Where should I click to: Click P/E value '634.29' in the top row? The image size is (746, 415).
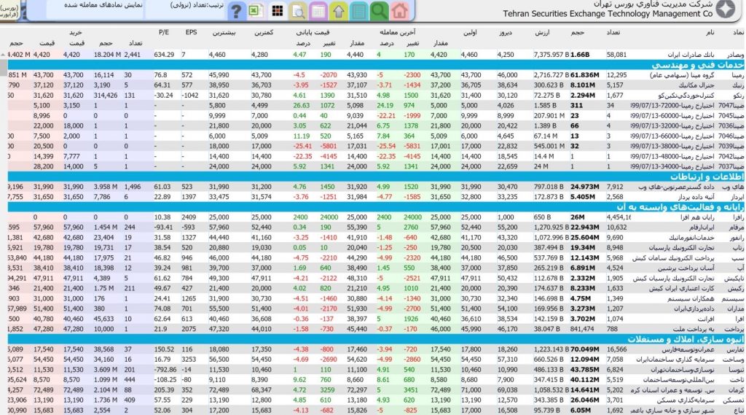164,55
